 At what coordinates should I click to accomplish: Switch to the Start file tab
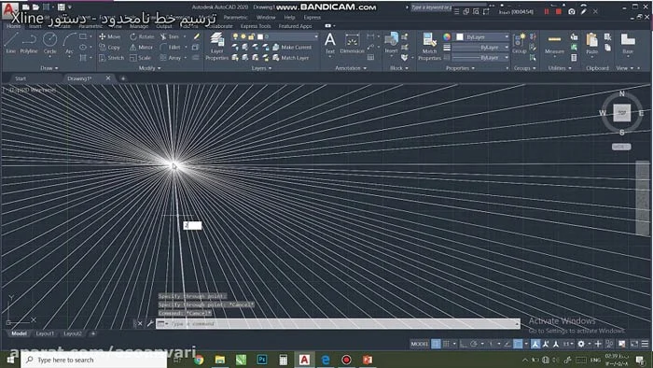[21, 78]
